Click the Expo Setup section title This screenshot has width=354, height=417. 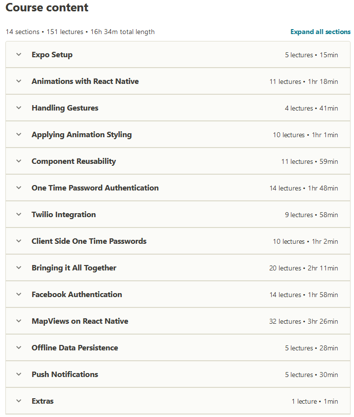52,55
